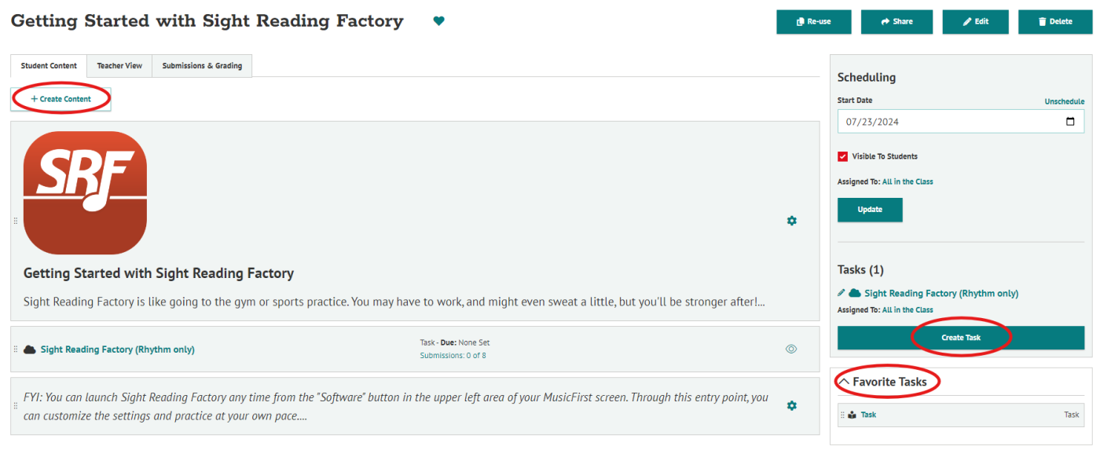The image size is (1100, 450).
Task: Click the Create Content button
Action: [60, 99]
